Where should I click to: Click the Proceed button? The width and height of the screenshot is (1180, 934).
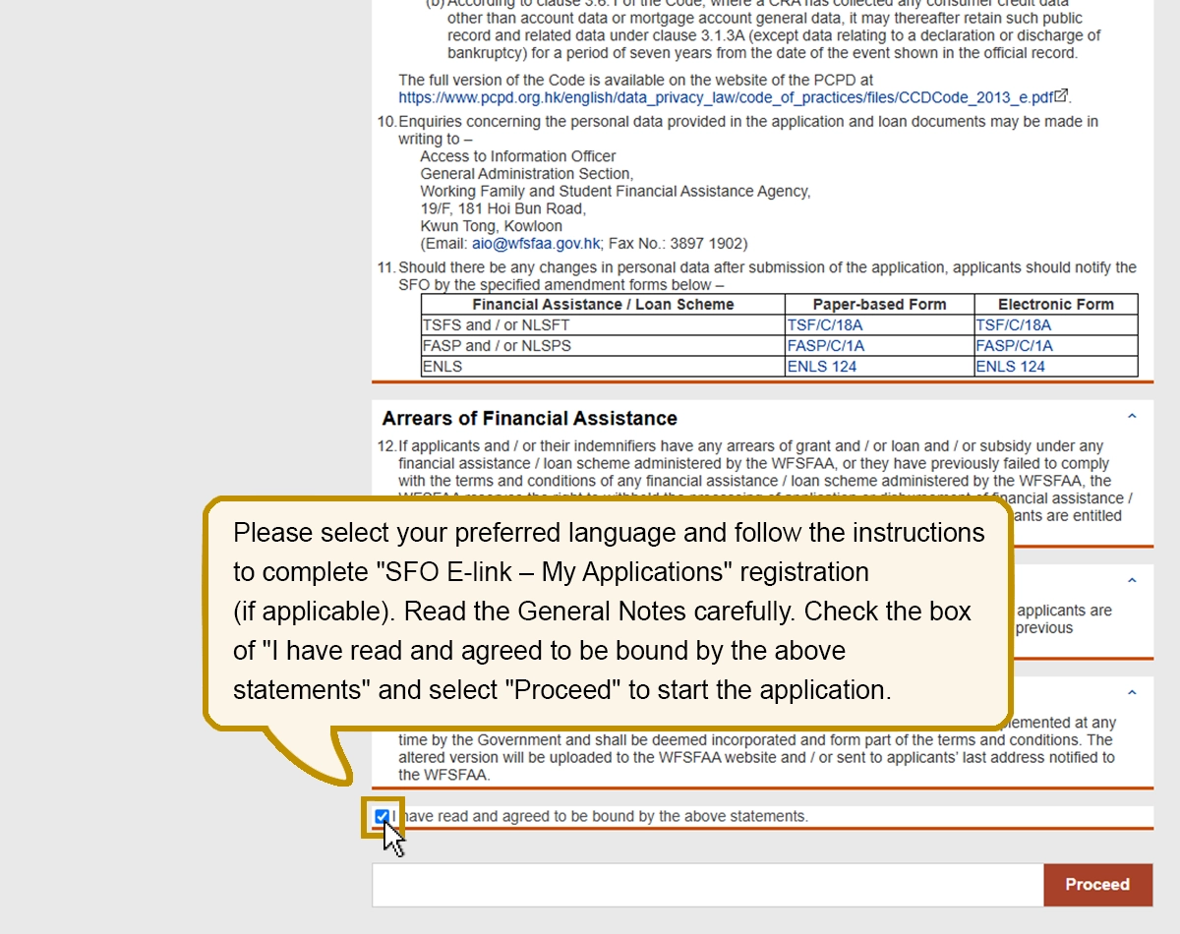1096,885
